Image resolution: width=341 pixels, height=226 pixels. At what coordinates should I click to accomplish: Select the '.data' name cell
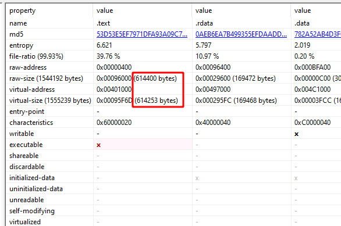302,23
